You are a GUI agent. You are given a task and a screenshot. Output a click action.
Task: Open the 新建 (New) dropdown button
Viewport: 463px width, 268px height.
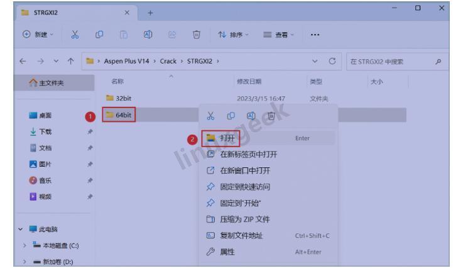38,35
